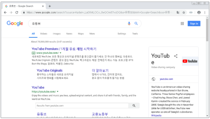Viewport: 210px width, 119px height.
Task: Open the 유튜브 sitelink
Action: tap(41, 114)
